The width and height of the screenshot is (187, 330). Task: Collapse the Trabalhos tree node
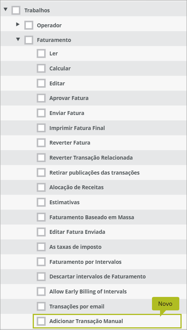5,9
